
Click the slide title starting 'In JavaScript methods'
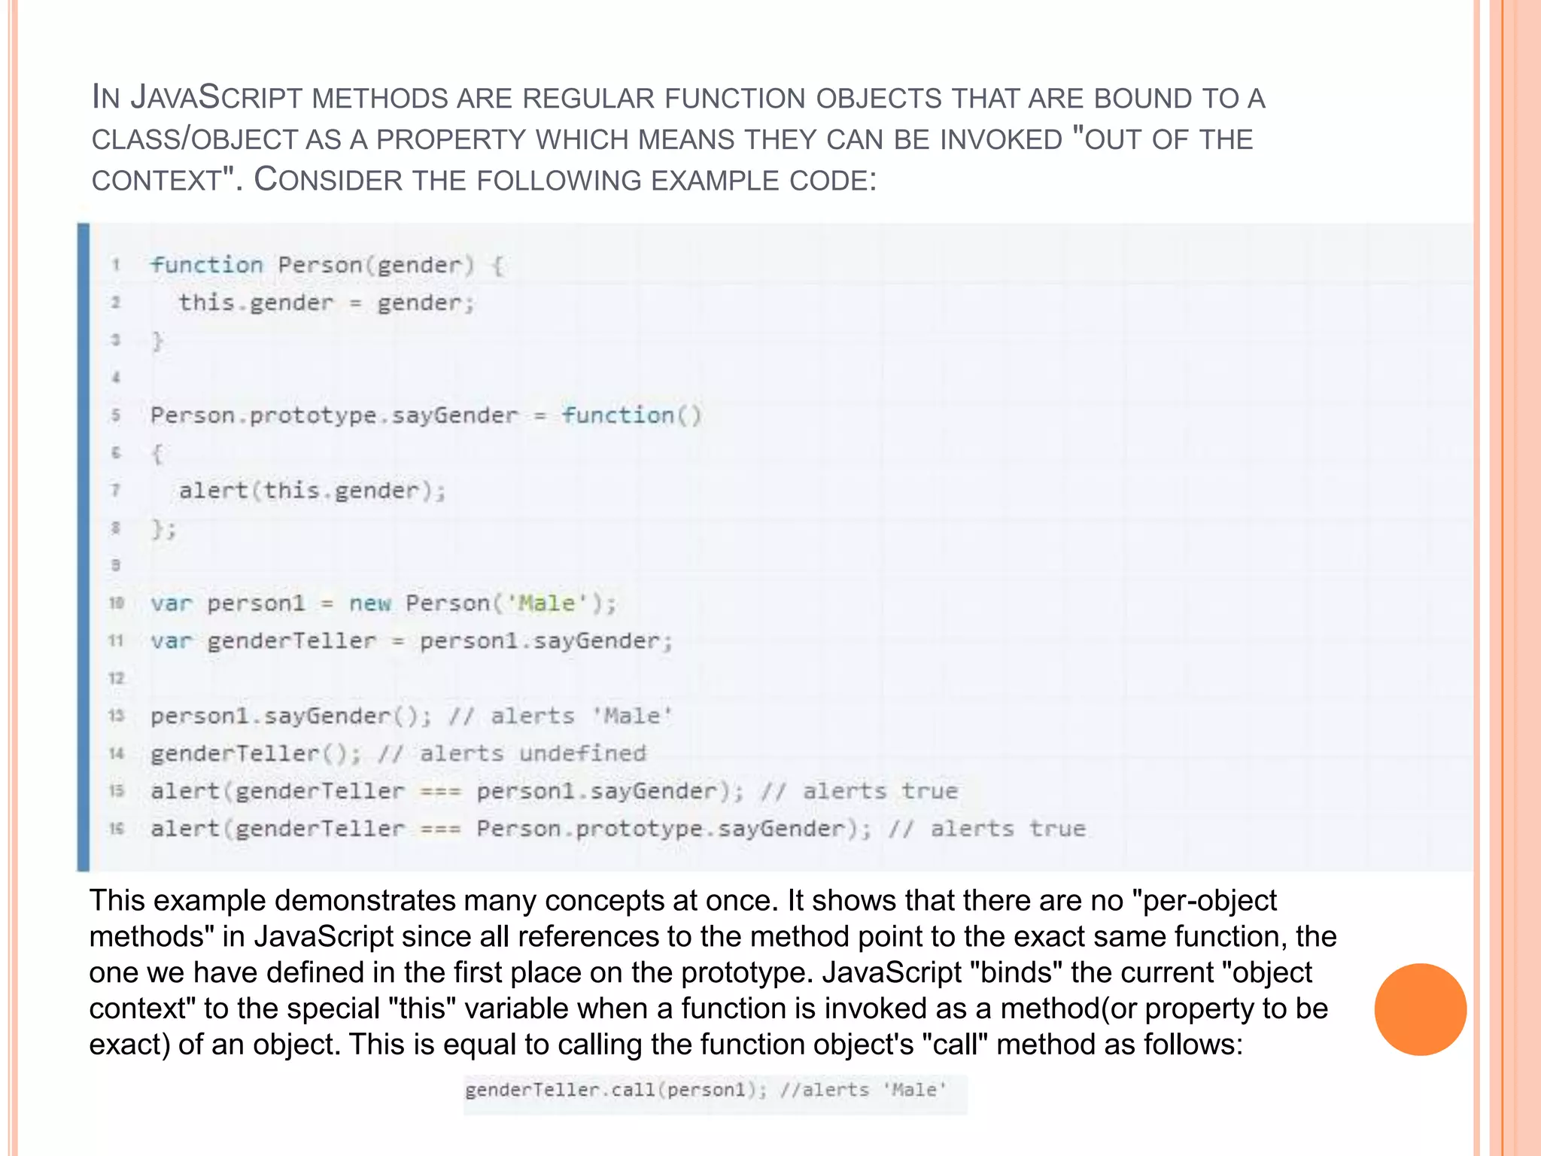click(677, 138)
